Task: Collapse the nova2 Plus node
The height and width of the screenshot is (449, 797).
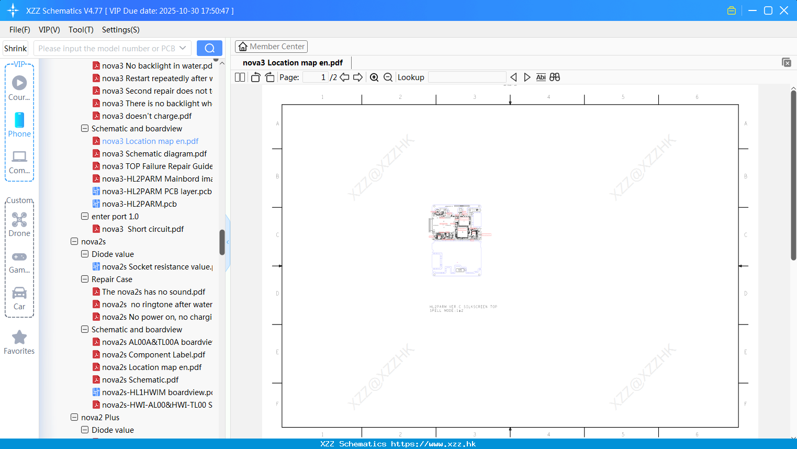Action: coord(74,417)
